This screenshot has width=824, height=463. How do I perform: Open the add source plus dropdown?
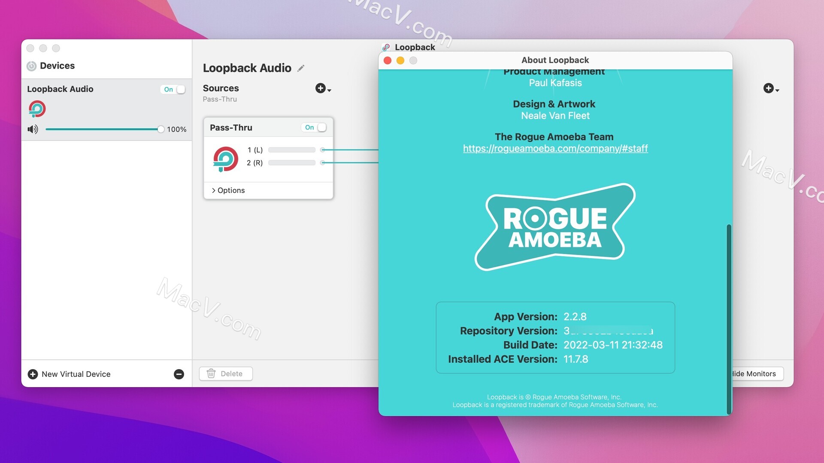323,88
